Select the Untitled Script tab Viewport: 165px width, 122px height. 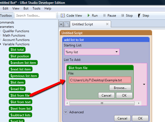point(90,24)
